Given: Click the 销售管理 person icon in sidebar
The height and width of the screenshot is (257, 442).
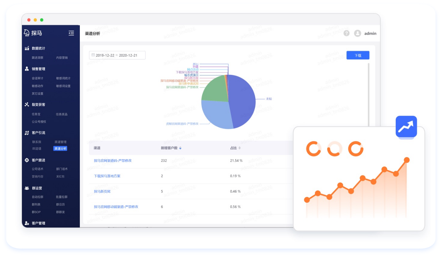Looking at the screenshot, I should (27, 69).
